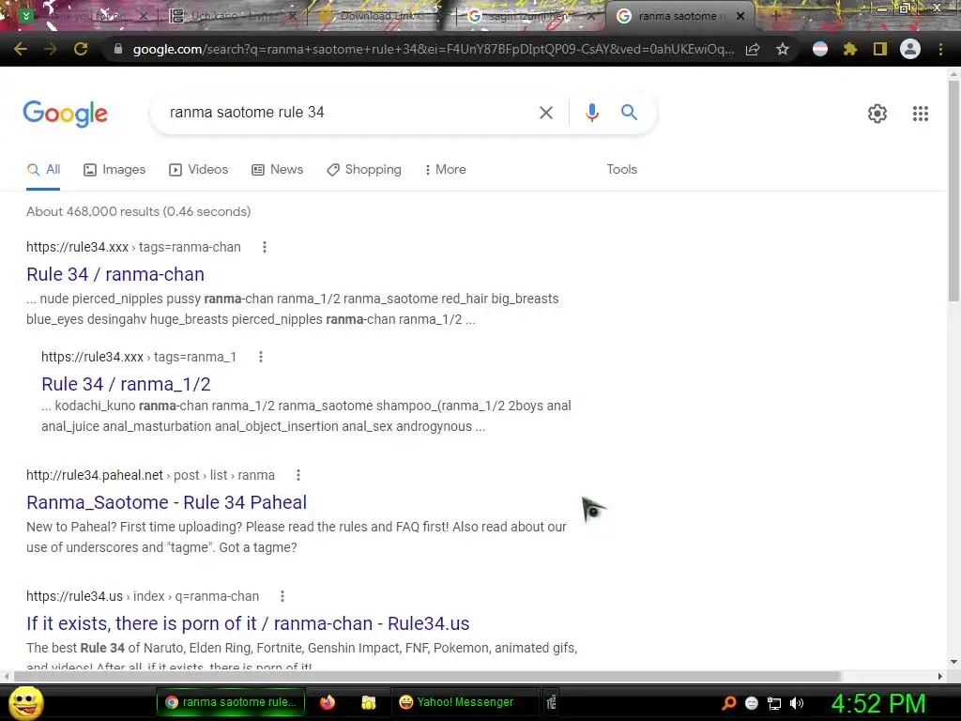Open the striped flag extension icon
This screenshot has width=961, height=721.
pos(820,49)
